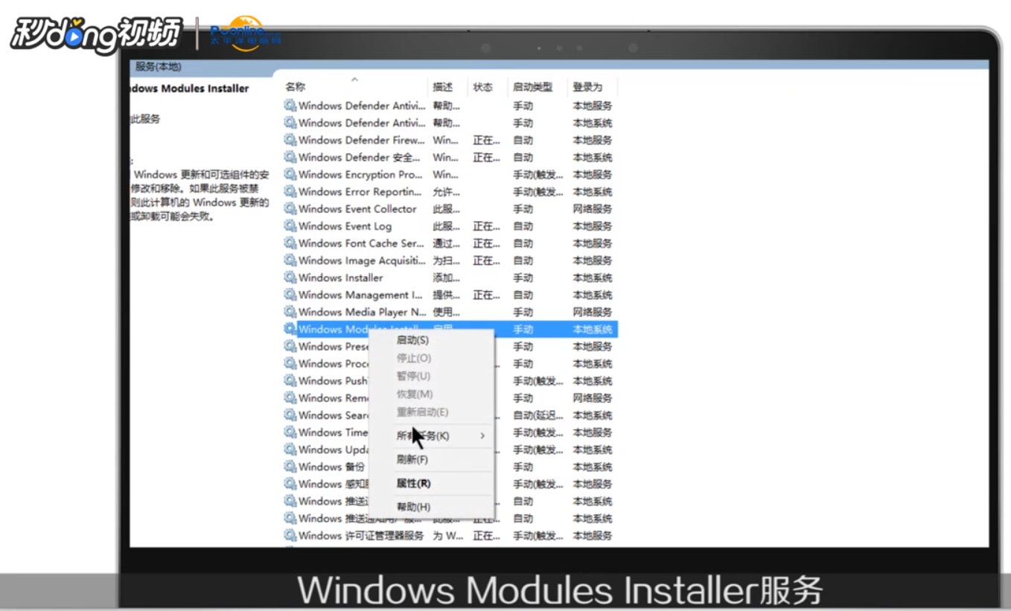This screenshot has height=611, width=1011.
Task: Click the Windows Defender Firewall service icon
Action: tap(290, 140)
